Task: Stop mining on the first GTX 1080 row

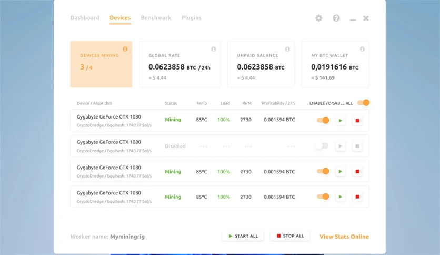Action: pyautogui.click(x=357, y=121)
